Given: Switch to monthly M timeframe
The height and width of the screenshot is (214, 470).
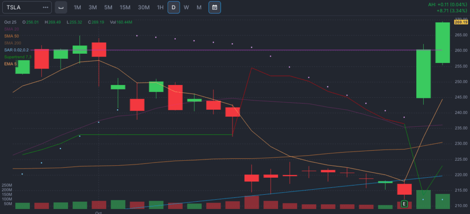Looking at the screenshot, I should tap(199, 7).
